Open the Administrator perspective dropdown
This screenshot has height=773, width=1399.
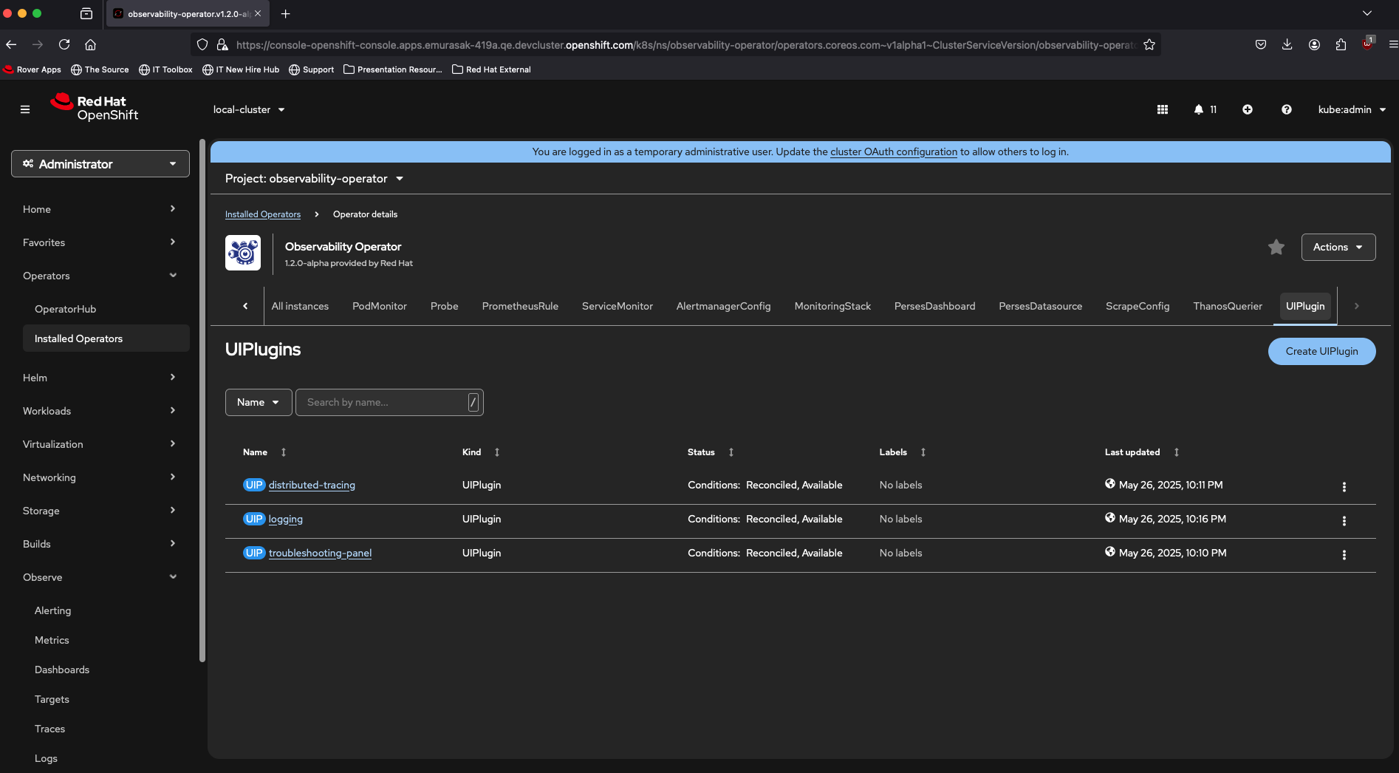(x=100, y=164)
